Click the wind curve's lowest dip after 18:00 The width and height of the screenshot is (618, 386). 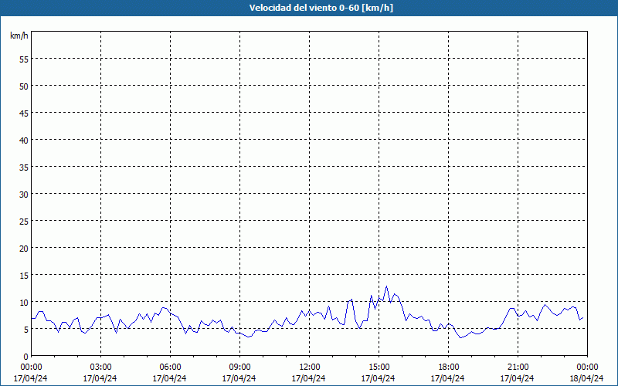[x=460, y=337]
